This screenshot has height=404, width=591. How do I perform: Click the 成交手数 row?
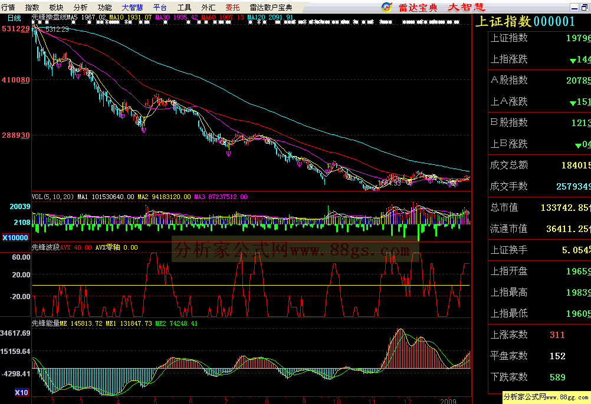540,186
